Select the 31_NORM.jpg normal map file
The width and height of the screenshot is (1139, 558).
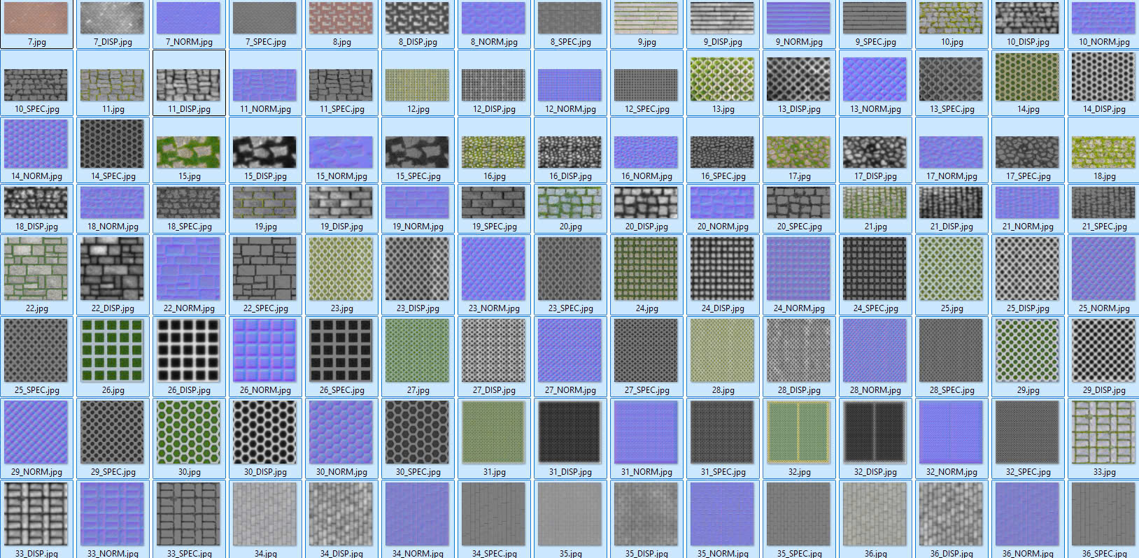click(x=646, y=432)
